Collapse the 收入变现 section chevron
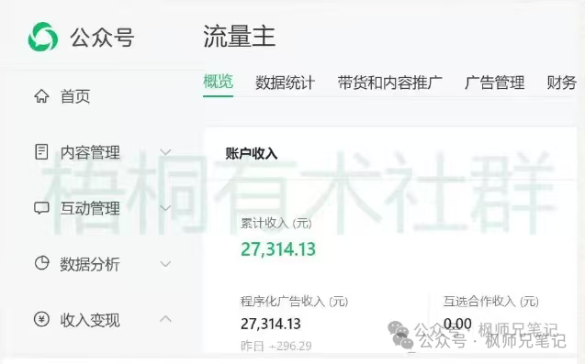 (165, 319)
